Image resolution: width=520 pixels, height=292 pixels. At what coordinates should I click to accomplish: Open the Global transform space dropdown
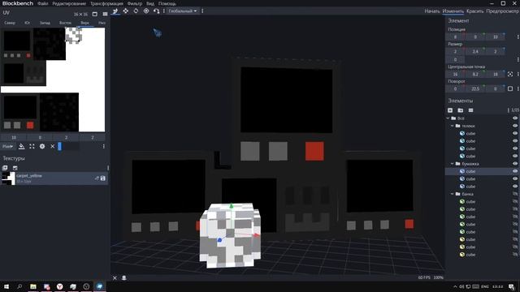(182, 11)
